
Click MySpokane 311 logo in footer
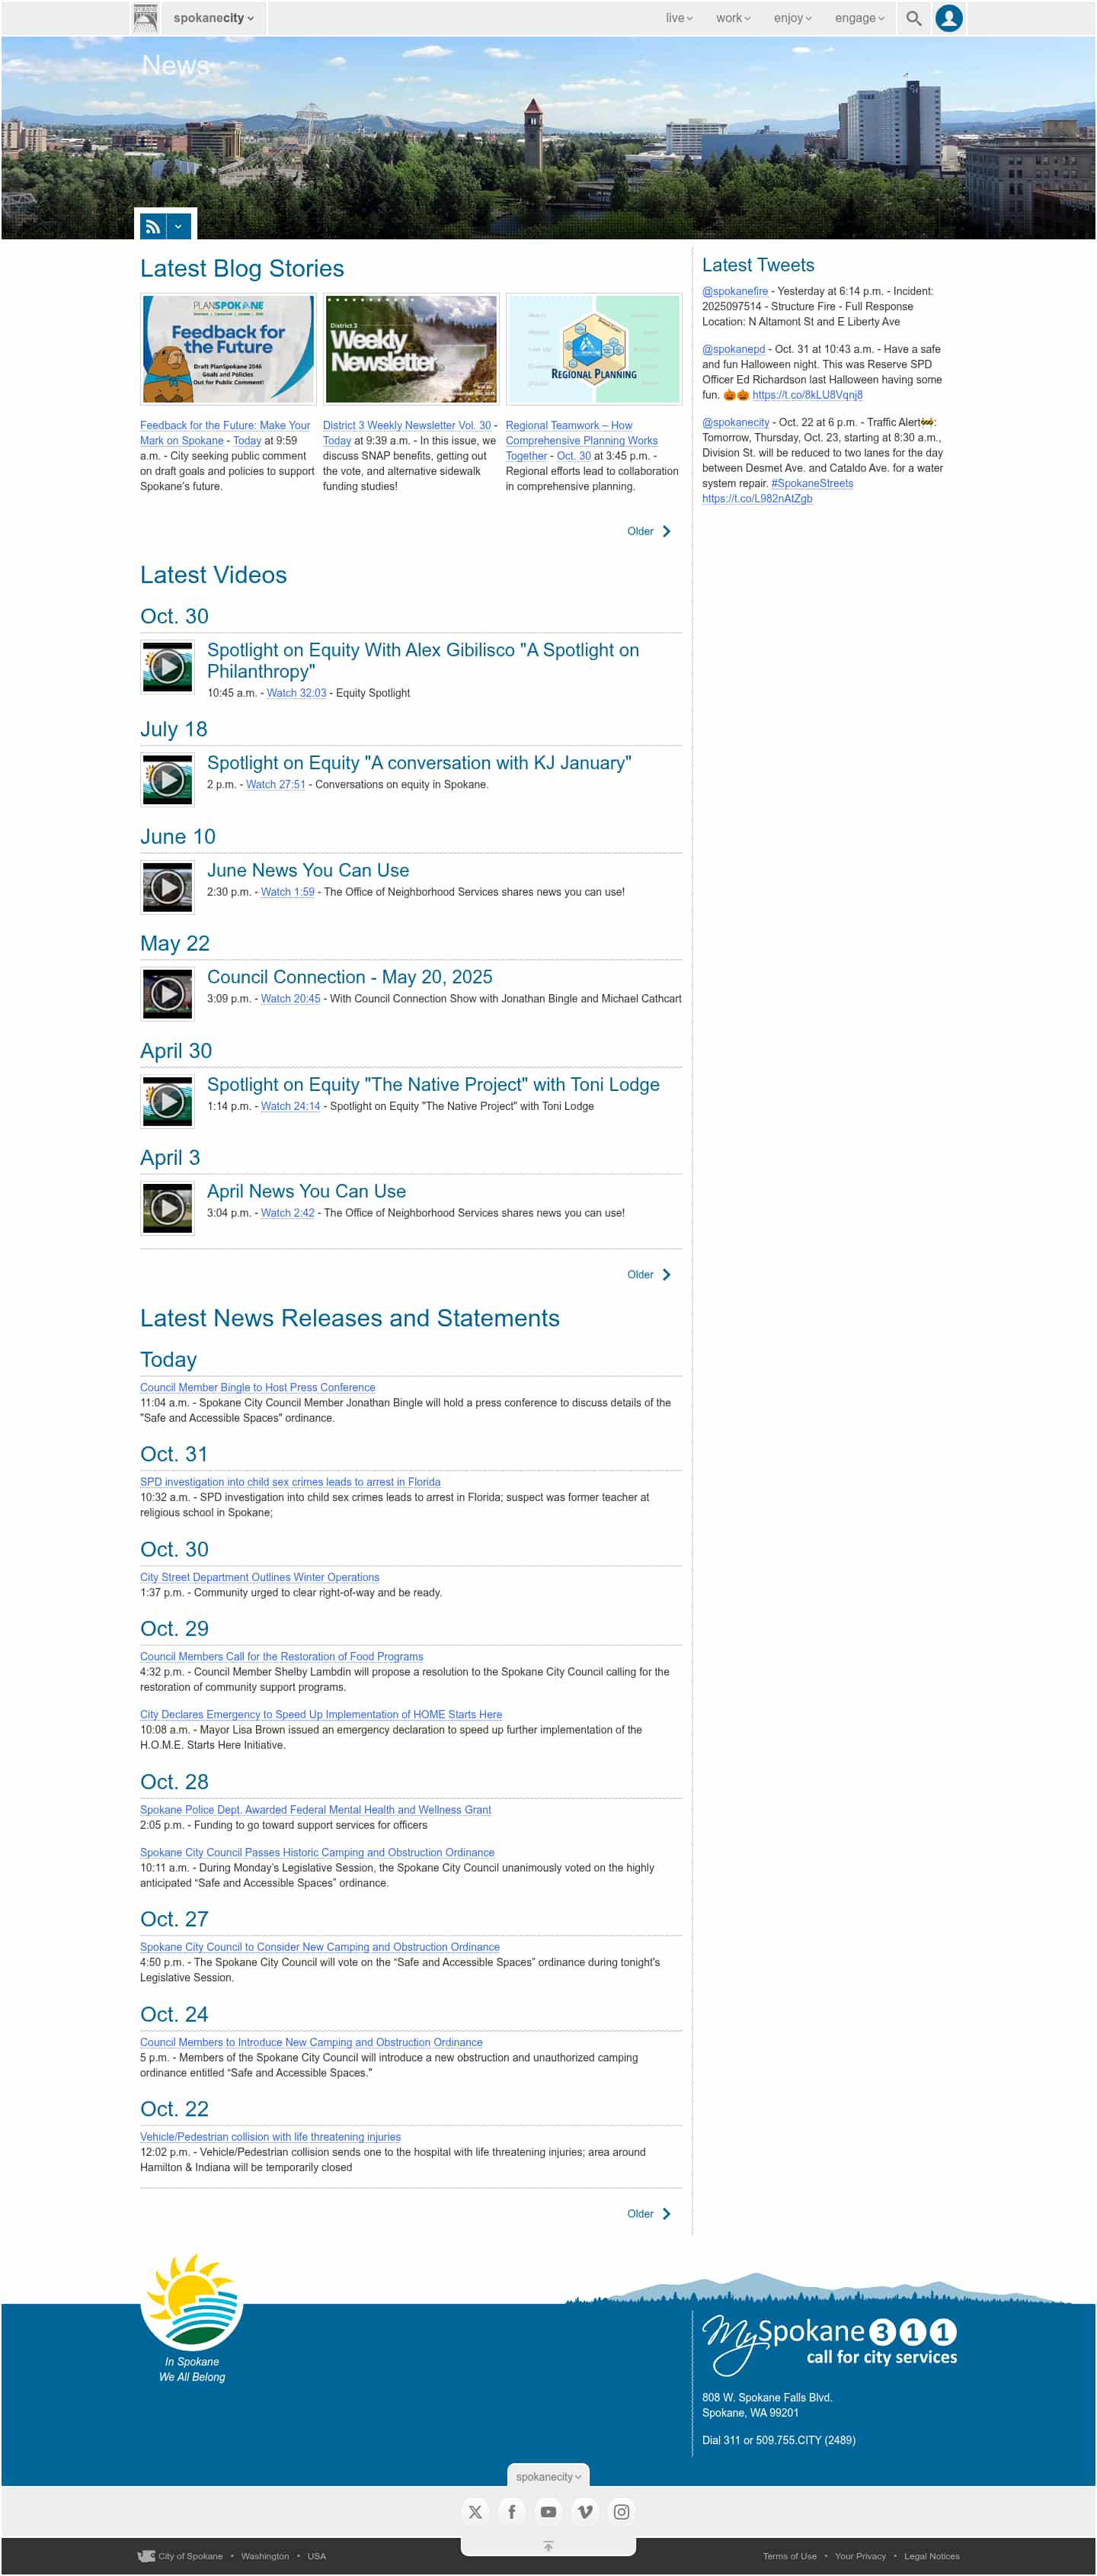pos(830,2344)
